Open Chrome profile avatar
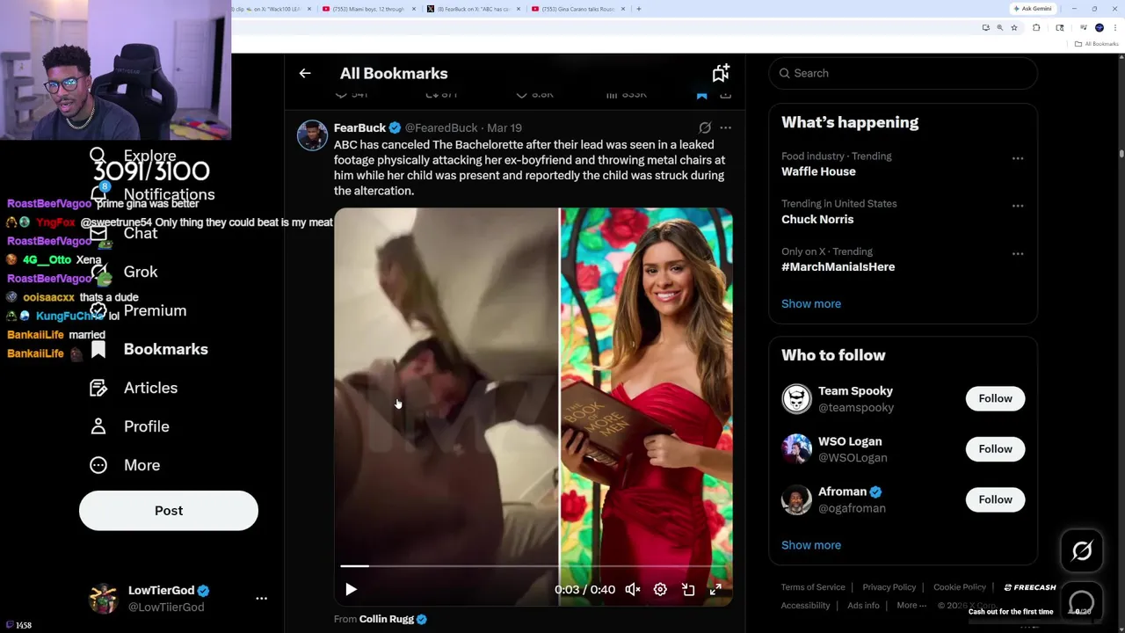This screenshot has height=633, width=1125. pyautogui.click(x=1100, y=28)
